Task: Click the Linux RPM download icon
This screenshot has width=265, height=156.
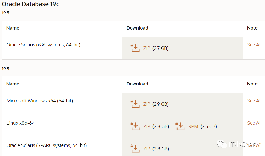Action: click(x=180, y=126)
